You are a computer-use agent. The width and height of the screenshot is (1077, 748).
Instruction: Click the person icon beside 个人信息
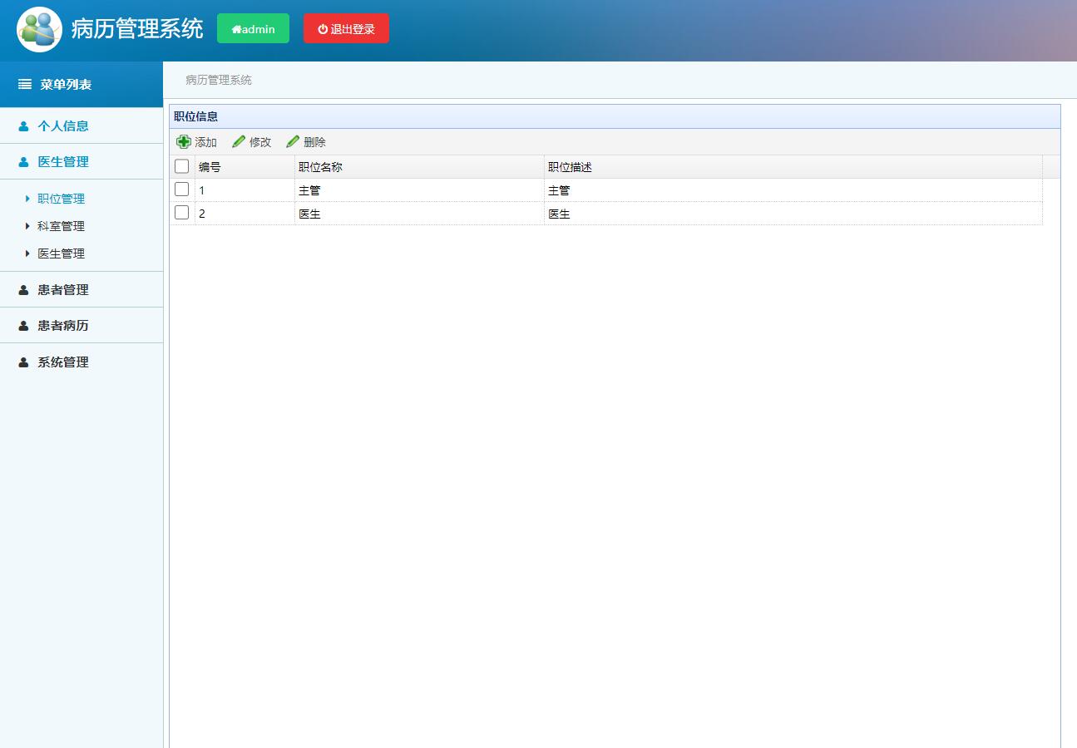pyautogui.click(x=23, y=126)
